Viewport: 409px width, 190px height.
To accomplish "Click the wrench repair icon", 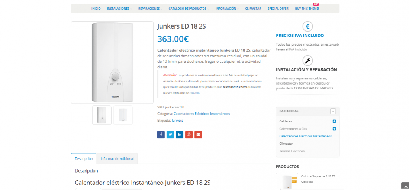I will click(307, 60).
